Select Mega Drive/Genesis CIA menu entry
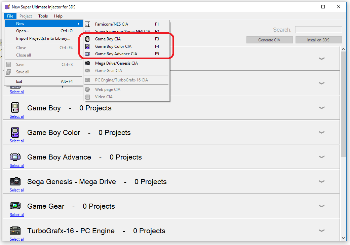This screenshot has height=245, width=350. (x=126, y=63)
